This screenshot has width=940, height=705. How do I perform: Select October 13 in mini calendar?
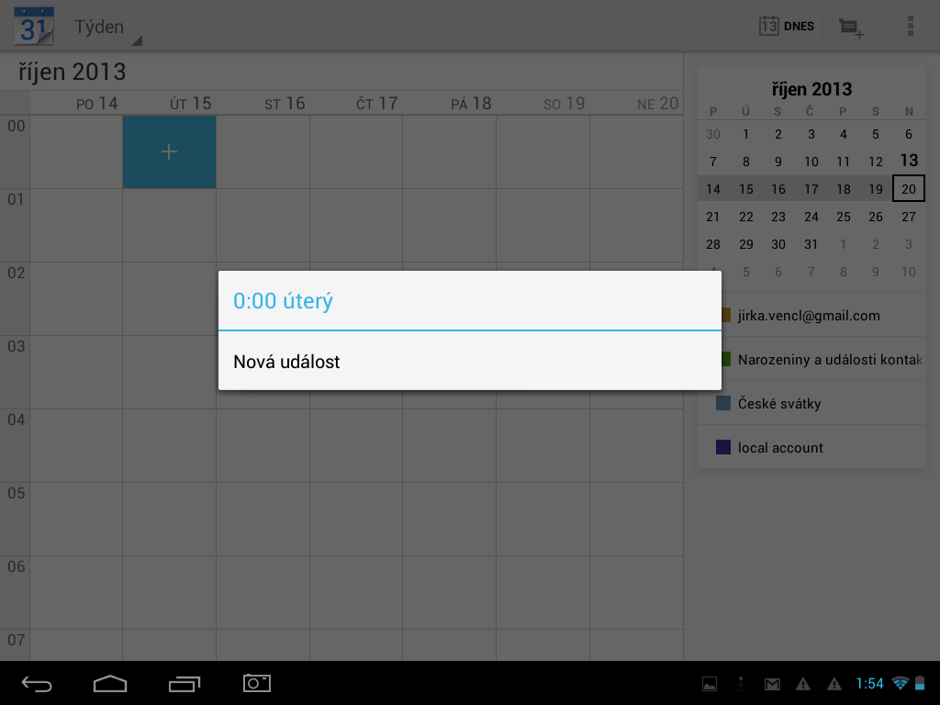click(908, 161)
